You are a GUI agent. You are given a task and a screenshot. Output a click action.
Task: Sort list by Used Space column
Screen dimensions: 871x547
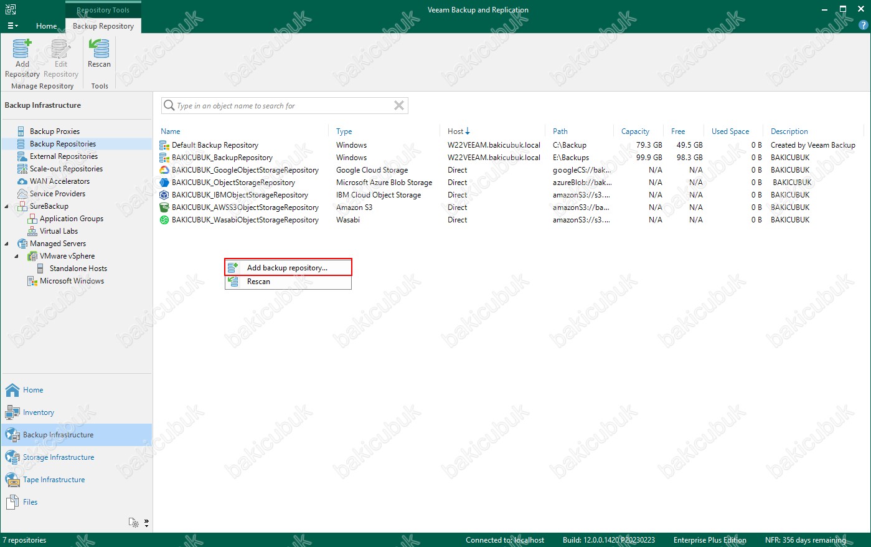730,131
